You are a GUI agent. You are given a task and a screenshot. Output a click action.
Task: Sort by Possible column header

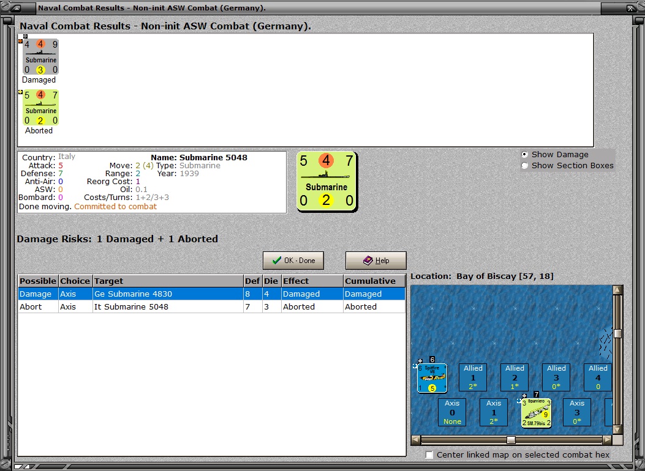(38, 281)
